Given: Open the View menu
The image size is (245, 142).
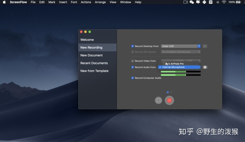Looking at the screenshot, I should [113, 2].
